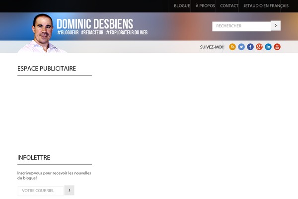Viewport: 298px width, 199px height.
Task: Open the YouTube follow icon
Action: pyautogui.click(x=277, y=47)
